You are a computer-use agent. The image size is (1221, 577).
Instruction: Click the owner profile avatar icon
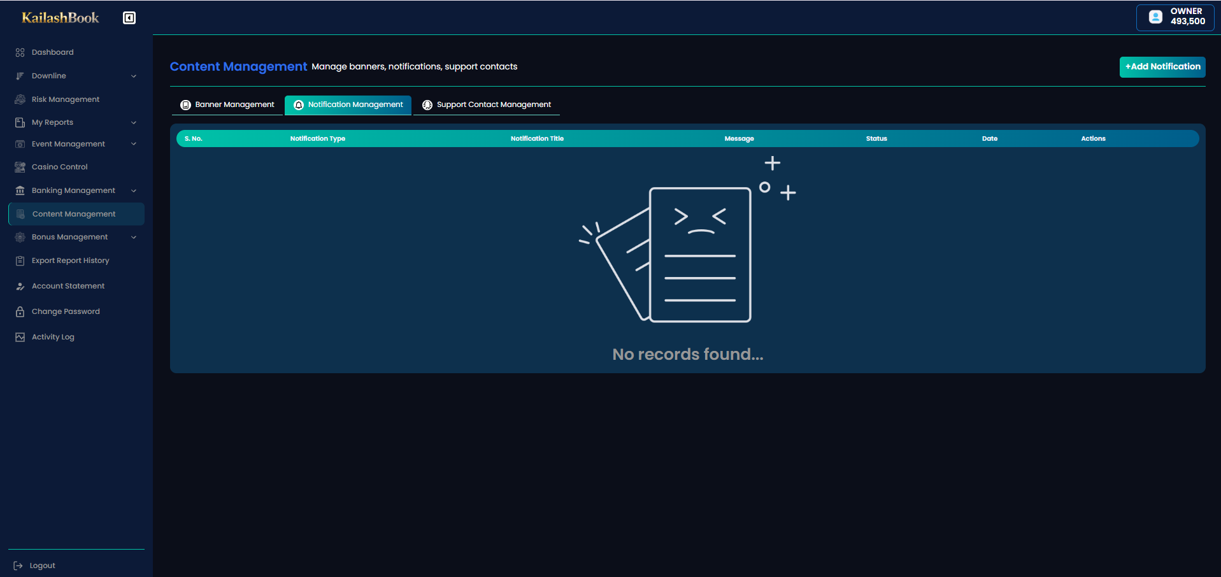point(1155,17)
